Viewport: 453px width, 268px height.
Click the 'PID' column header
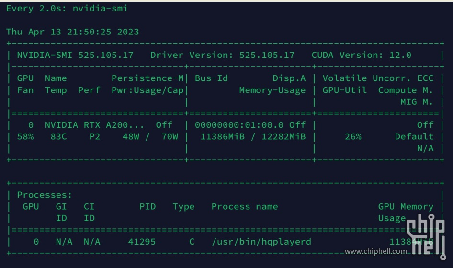click(147, 206)
